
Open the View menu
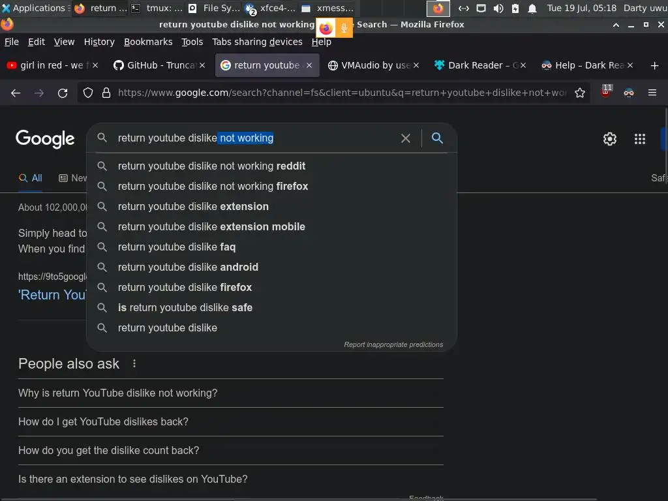click(x=65, y=42)
